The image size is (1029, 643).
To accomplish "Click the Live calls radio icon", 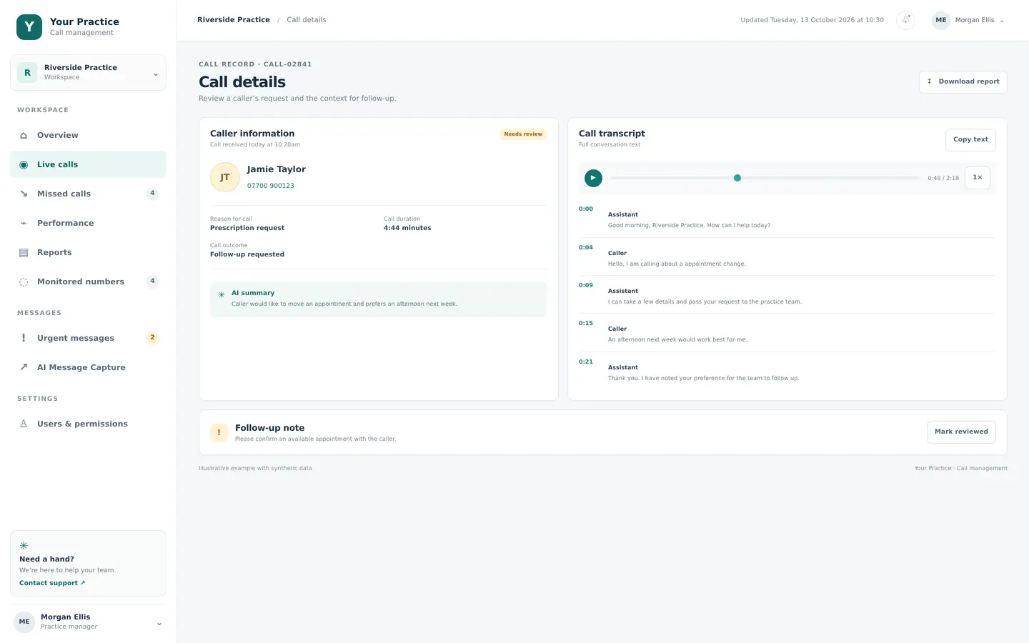I will 24,164.
